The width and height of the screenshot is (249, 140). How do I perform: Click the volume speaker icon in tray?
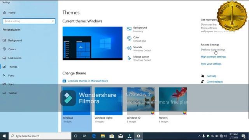(226, 136)
